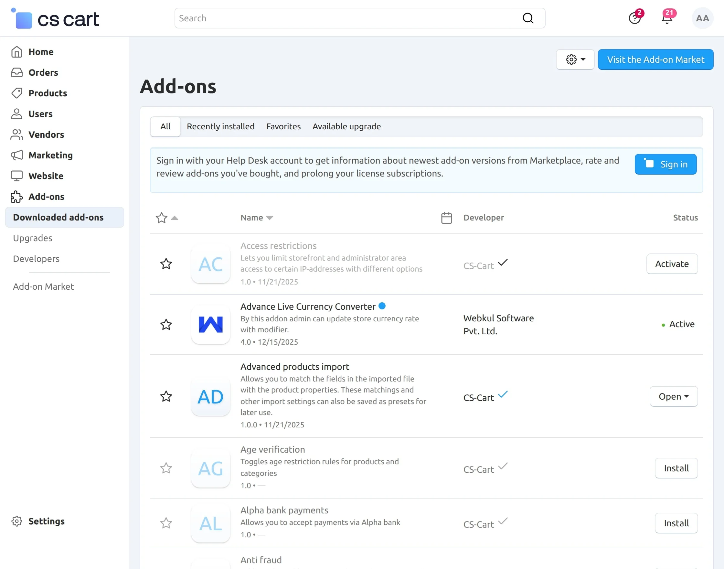The image size is (724, 569).
Task: Click the Add-ons puzzle icon in sidebar
Action: pos(17,197)
